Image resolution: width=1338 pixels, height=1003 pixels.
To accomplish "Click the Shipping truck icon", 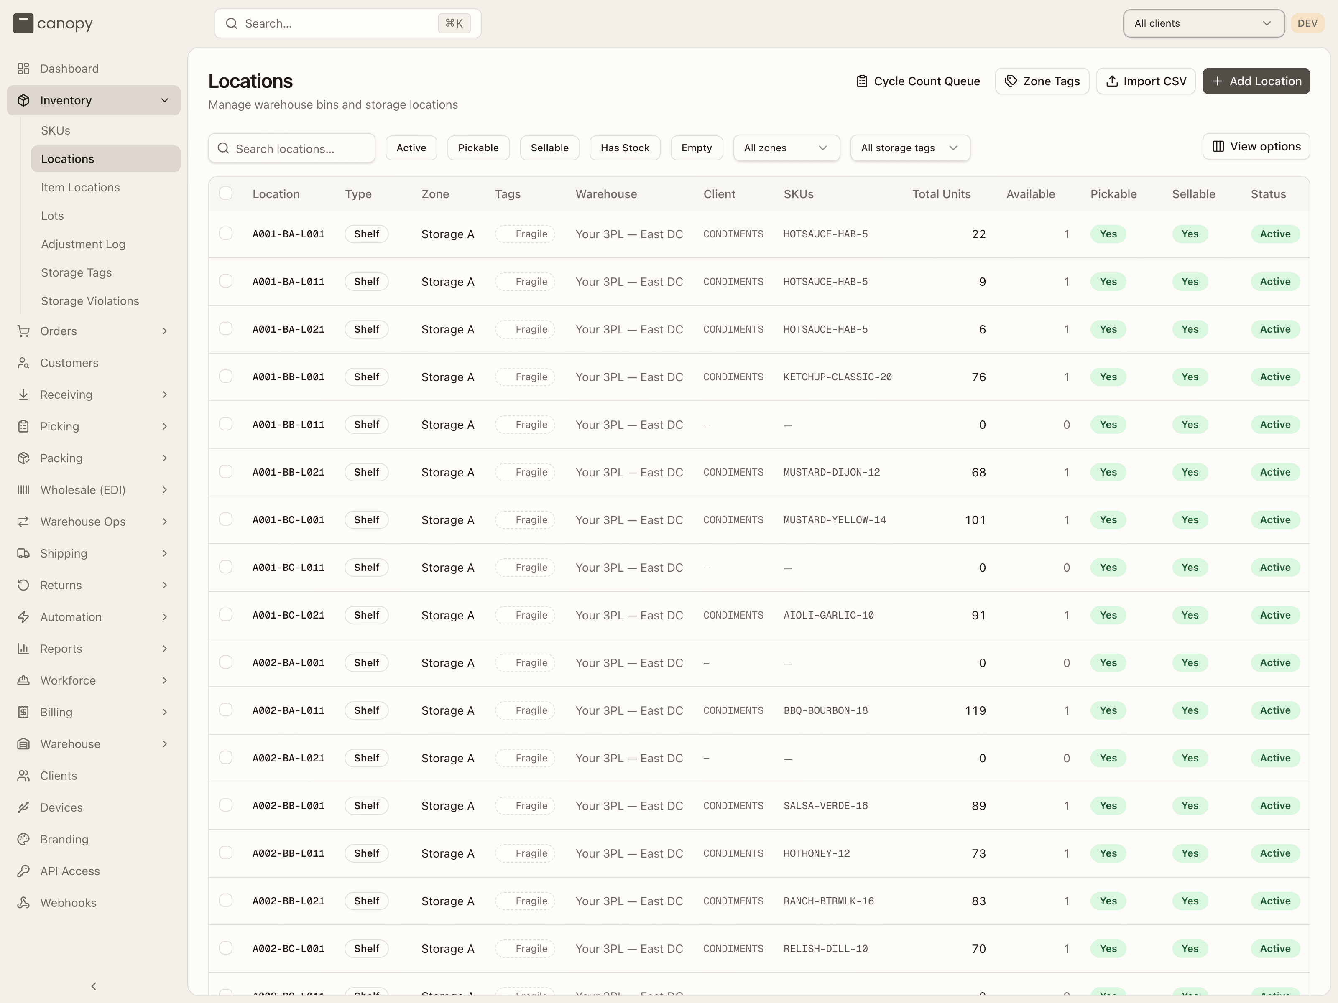I will (23, 553).
